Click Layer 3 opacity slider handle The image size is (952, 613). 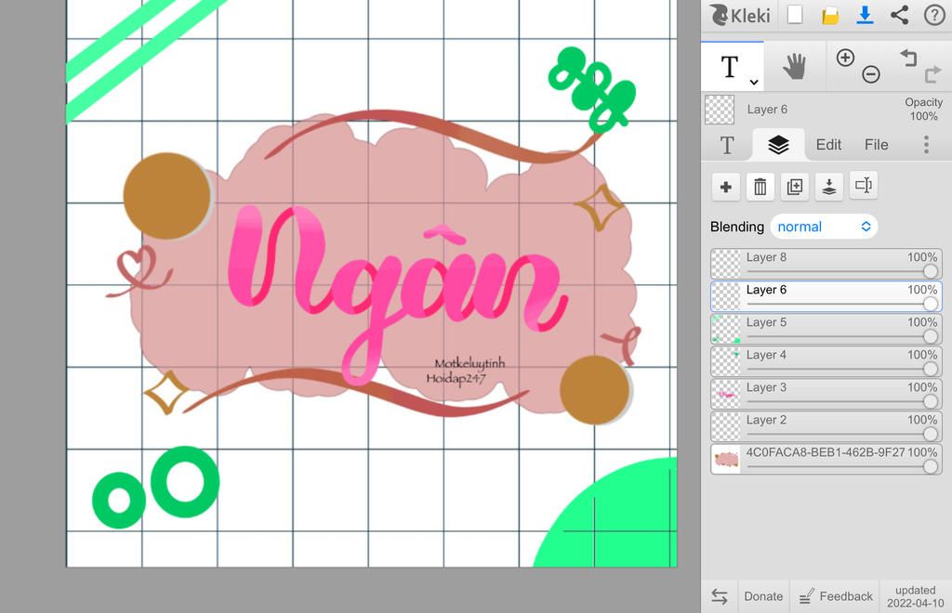tap(930, 401)
